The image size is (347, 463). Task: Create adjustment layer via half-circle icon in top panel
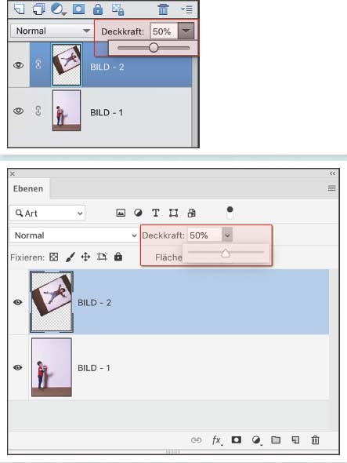[58, 9]
